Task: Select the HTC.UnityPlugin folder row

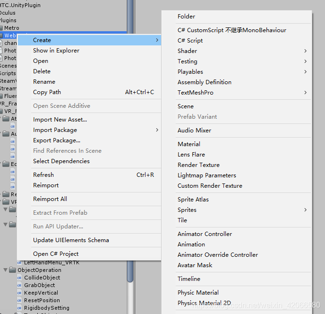Action: (63, 5)
